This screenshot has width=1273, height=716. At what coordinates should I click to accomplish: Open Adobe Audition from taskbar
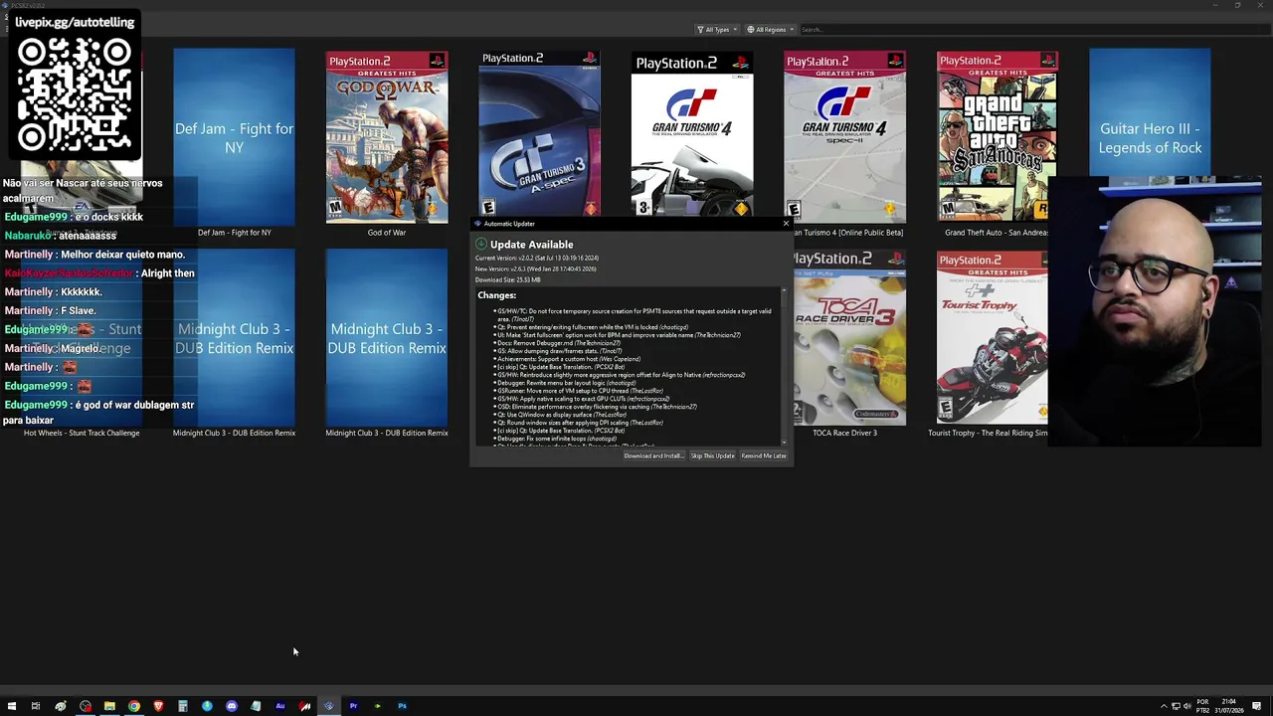pos(280,706)
